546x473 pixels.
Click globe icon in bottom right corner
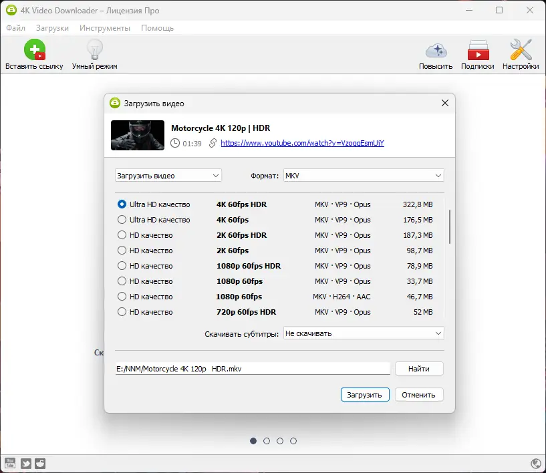(535, 463)
